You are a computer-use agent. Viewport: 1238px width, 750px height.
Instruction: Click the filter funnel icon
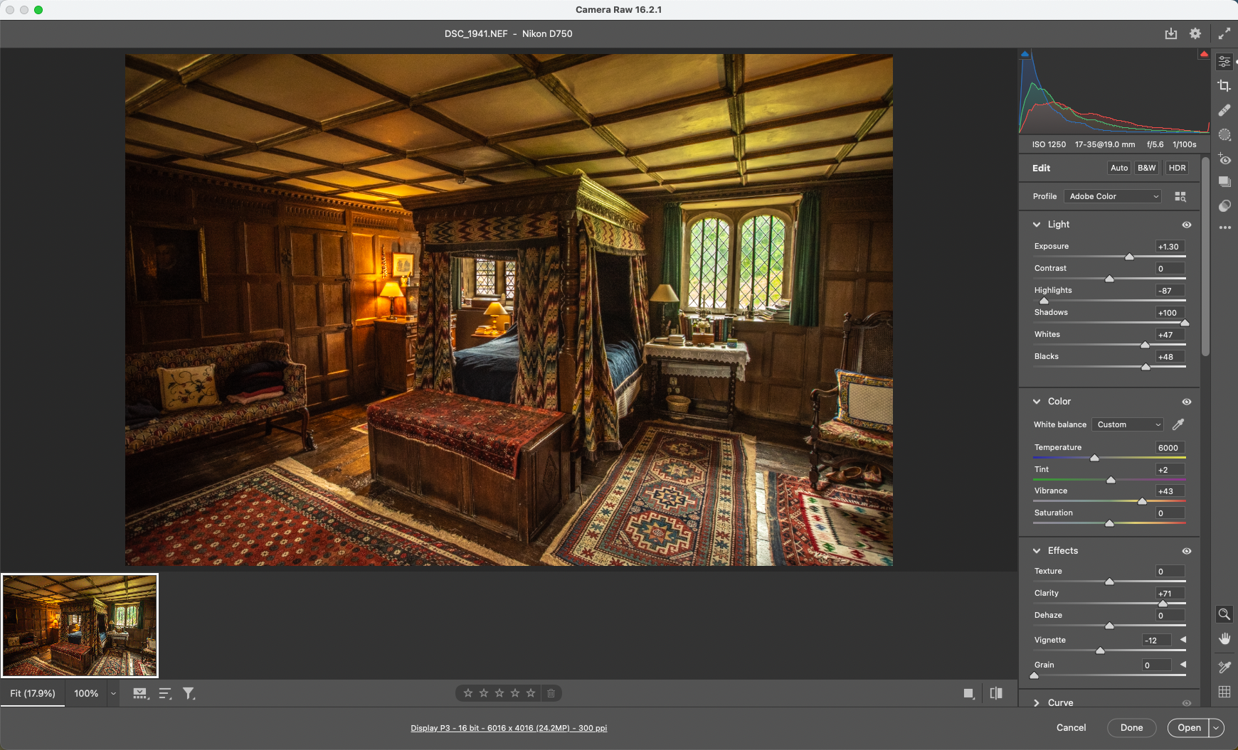189,694
